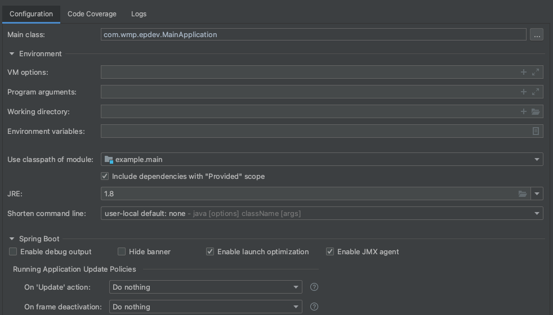553x315 pixels.
Task: Switch to Logs tab
Action: coord(139,13)
